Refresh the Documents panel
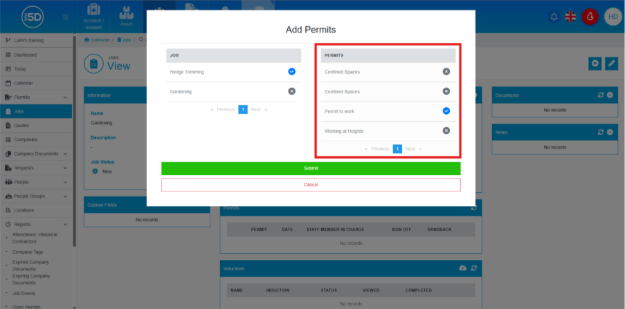Screen dimensions: 625x309 pyautogui.click(x=600, y=95)
